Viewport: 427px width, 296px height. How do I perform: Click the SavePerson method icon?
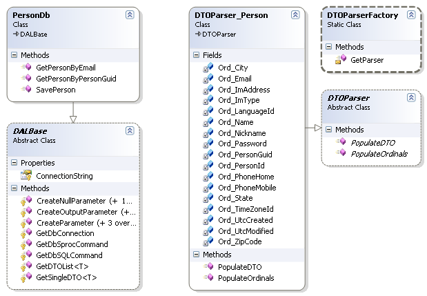pyautogui.click(x=28, y=88)
